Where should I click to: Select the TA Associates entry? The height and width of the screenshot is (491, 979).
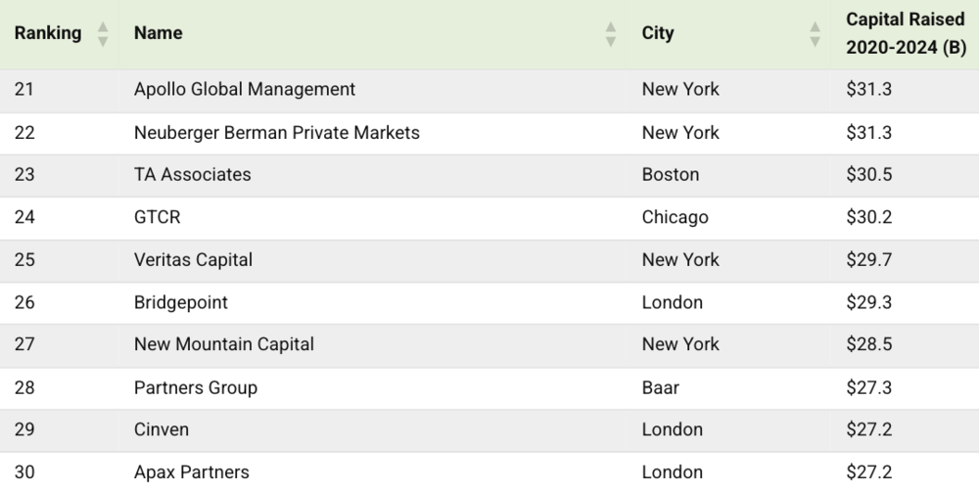point(192,175)
